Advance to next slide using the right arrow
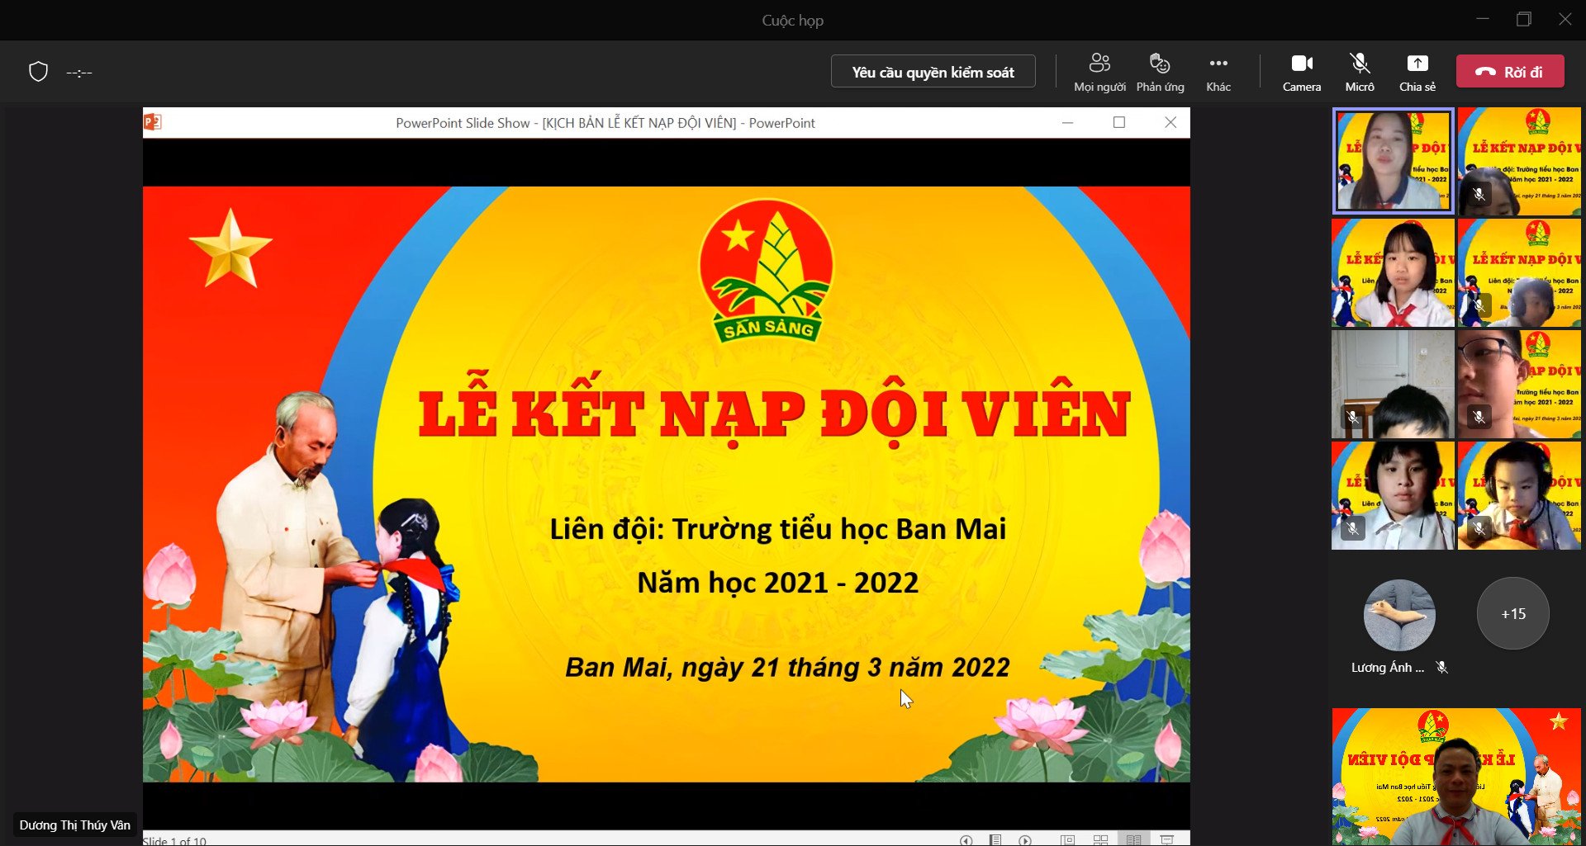Image resolution: width=1586 pixels, height=846 pixels. click(x=1025, y=839)
